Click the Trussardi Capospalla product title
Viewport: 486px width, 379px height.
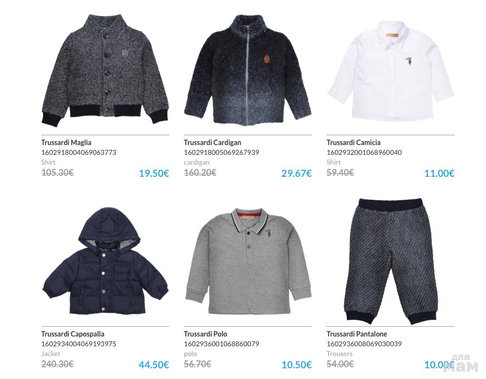click(x=73, y=334)
